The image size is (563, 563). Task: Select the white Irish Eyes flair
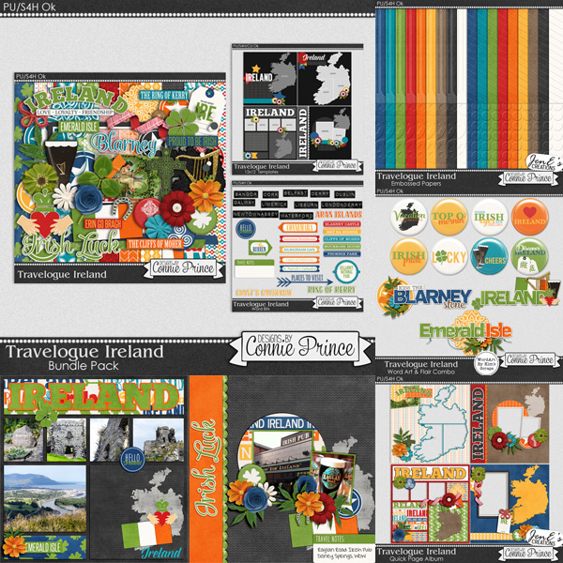point(489,217)
